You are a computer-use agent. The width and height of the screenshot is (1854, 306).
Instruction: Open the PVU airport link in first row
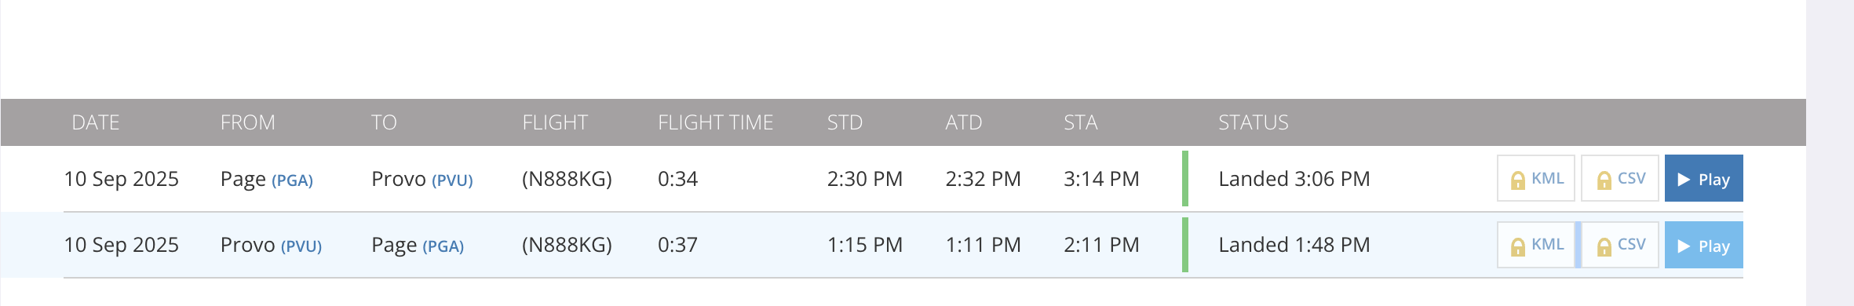pos(452,180)
